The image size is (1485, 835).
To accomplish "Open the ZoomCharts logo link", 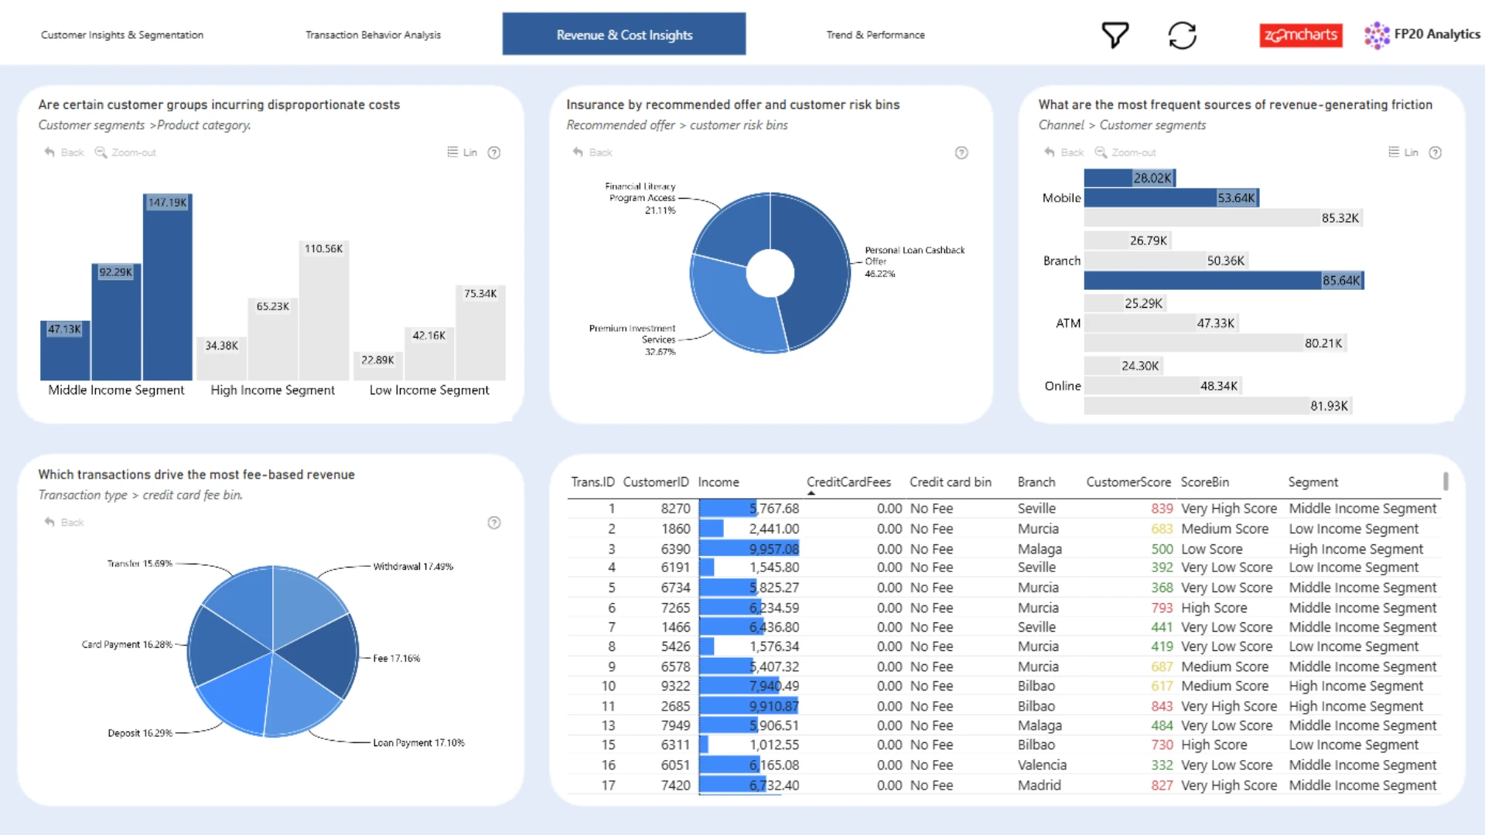I will point(1301,35).
